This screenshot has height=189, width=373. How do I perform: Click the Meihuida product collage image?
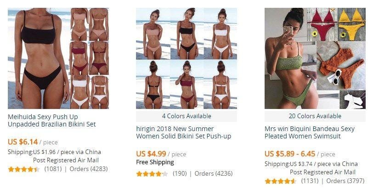tap(58, 58)
